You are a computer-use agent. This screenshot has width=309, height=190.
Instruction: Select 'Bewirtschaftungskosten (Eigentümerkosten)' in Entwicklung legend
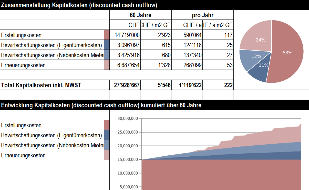coord(51,135)
